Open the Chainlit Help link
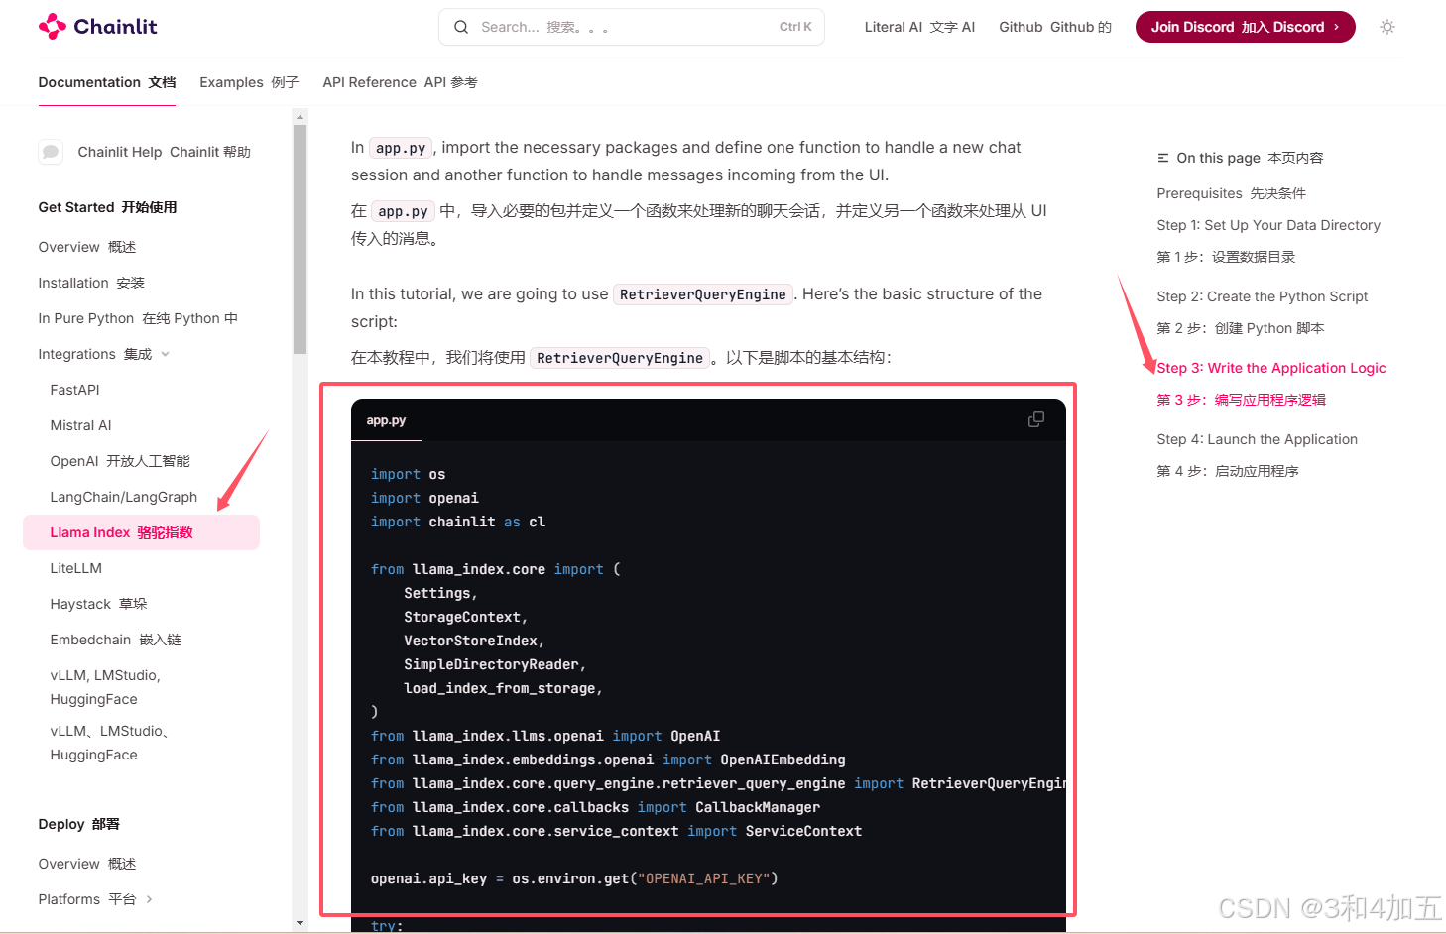 [165, 152]
